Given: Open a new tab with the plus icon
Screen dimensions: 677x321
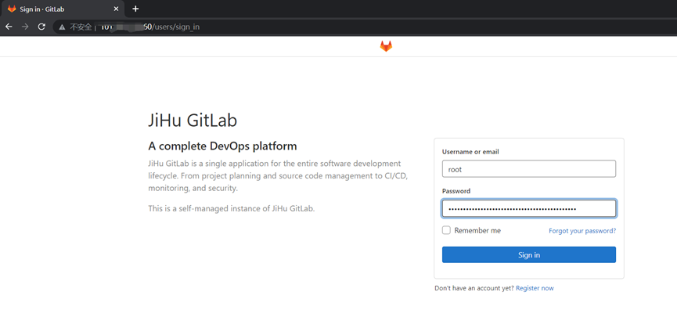Looking at the screenshot, I should 135,9.
